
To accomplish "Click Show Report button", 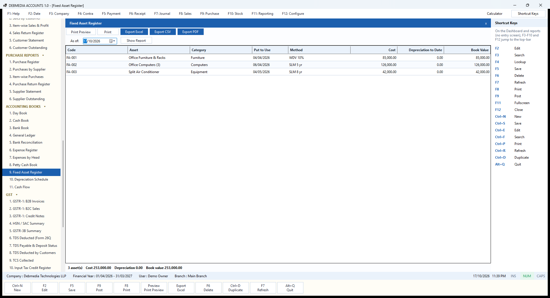I will (x=136, y=40).
